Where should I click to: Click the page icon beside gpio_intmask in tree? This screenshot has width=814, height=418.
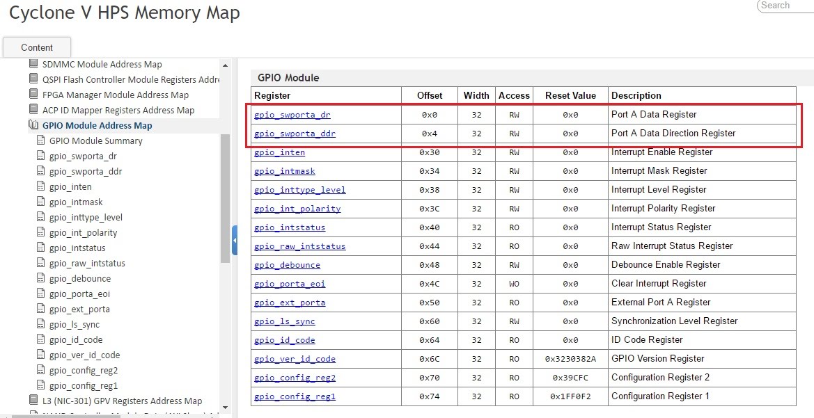41,201
